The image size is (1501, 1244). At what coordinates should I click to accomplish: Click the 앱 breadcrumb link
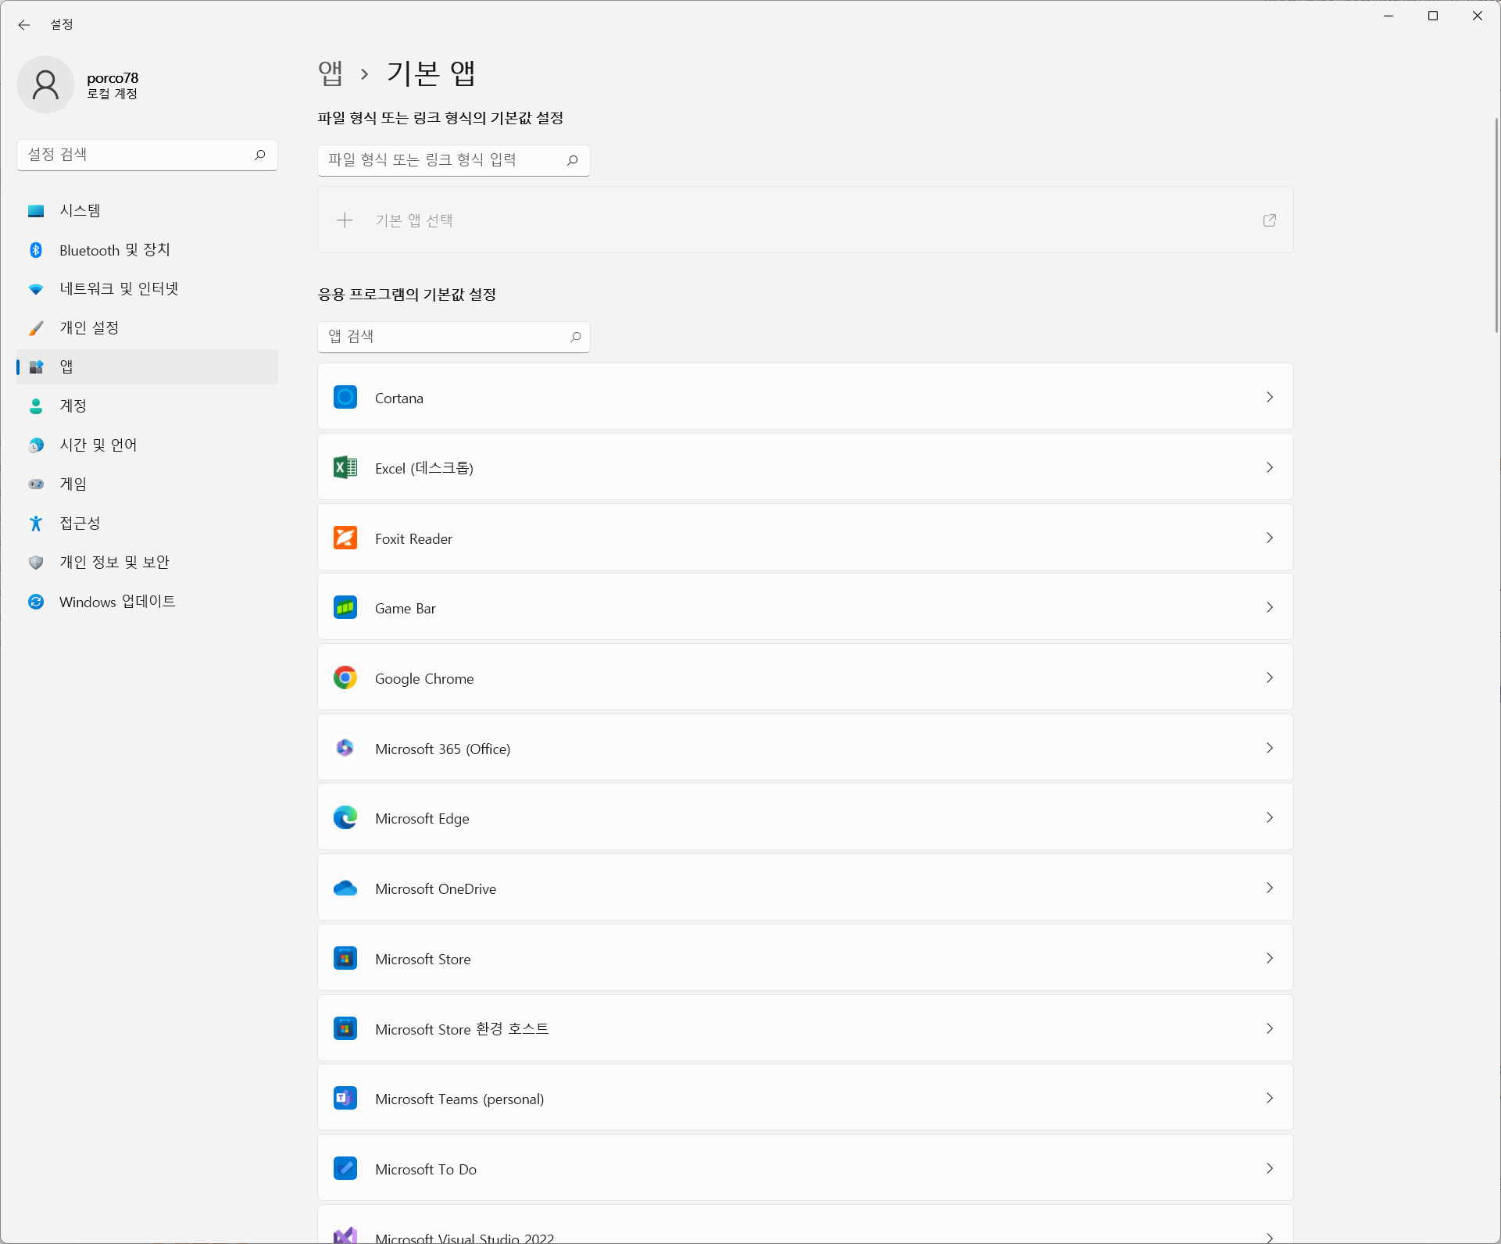click(x=331, y=73)
